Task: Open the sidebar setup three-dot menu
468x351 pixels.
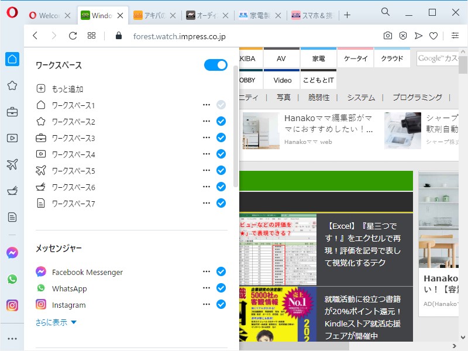Action: click(x=12, y=338)
